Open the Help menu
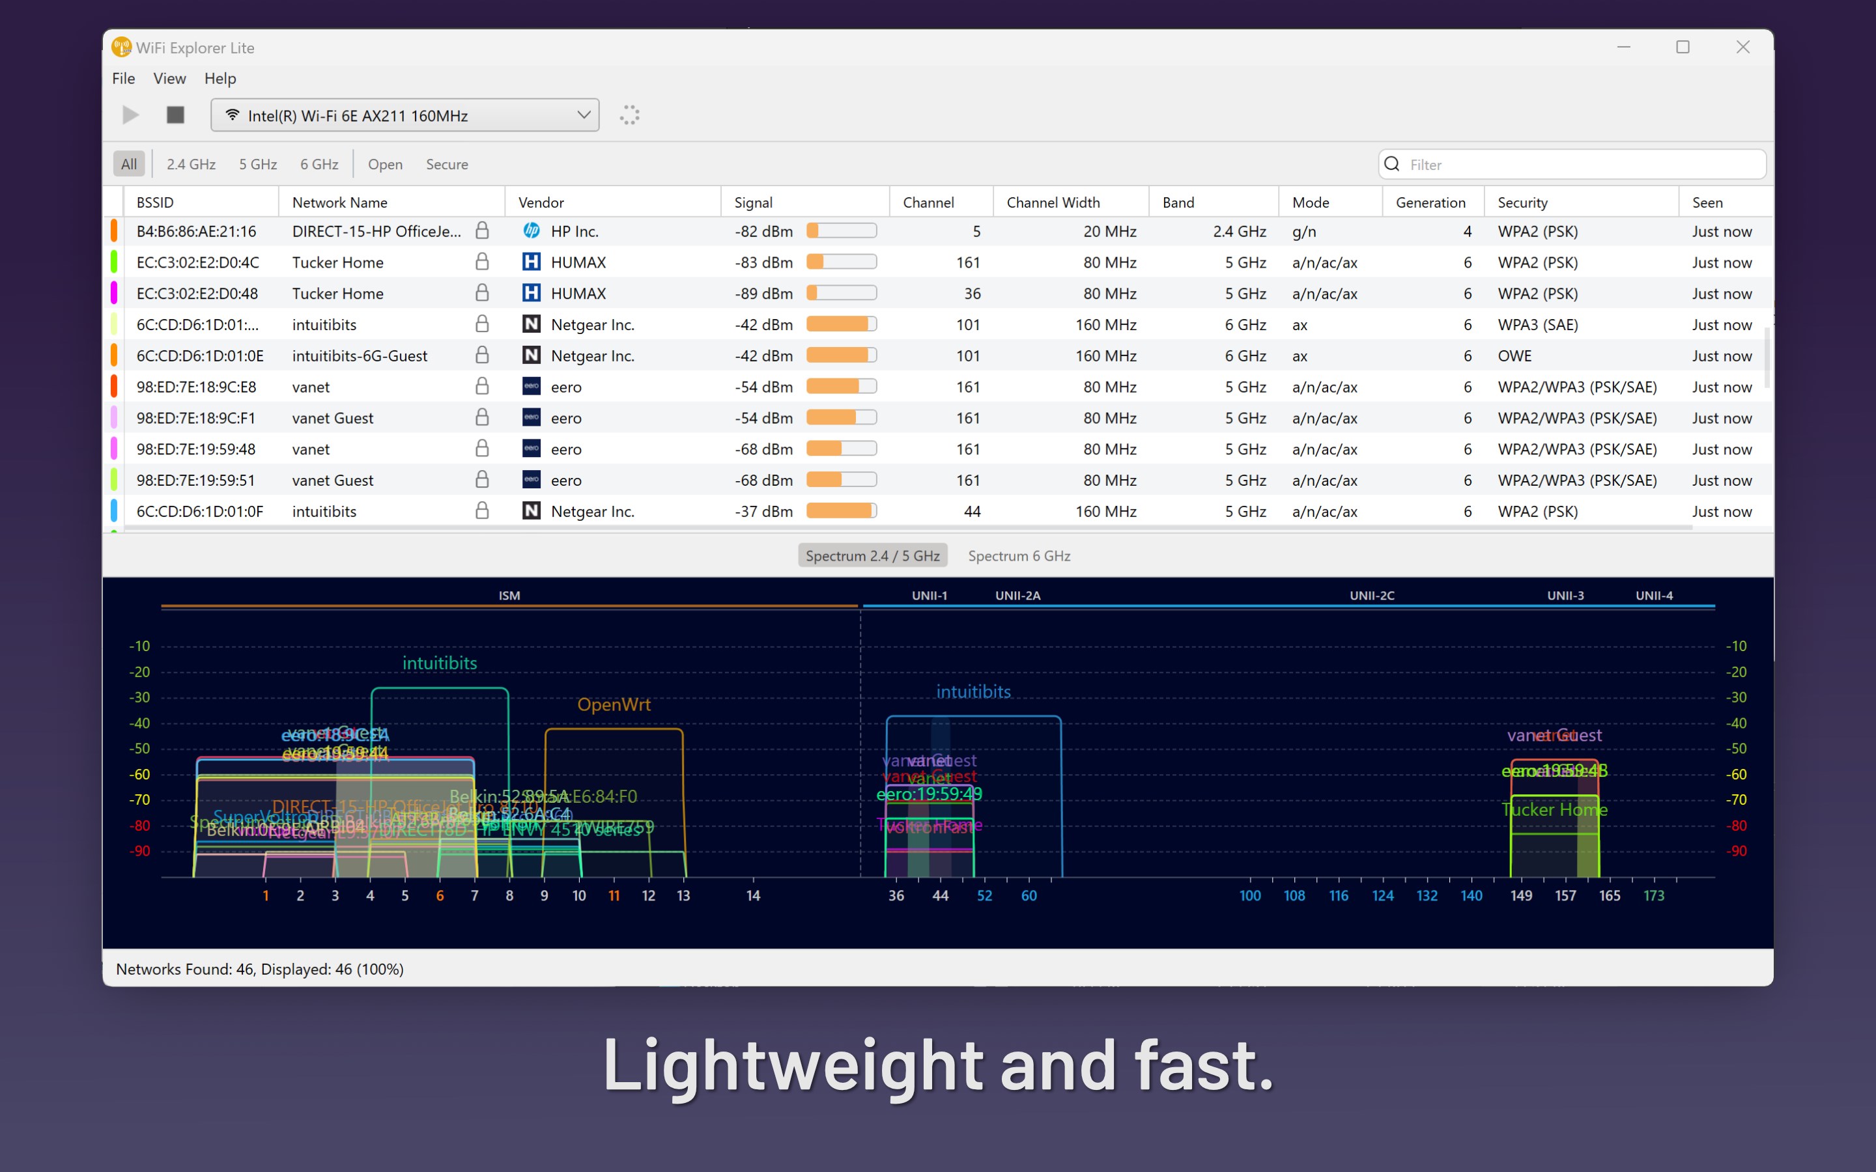1876x1172 pixels. [x=220, y=78]
